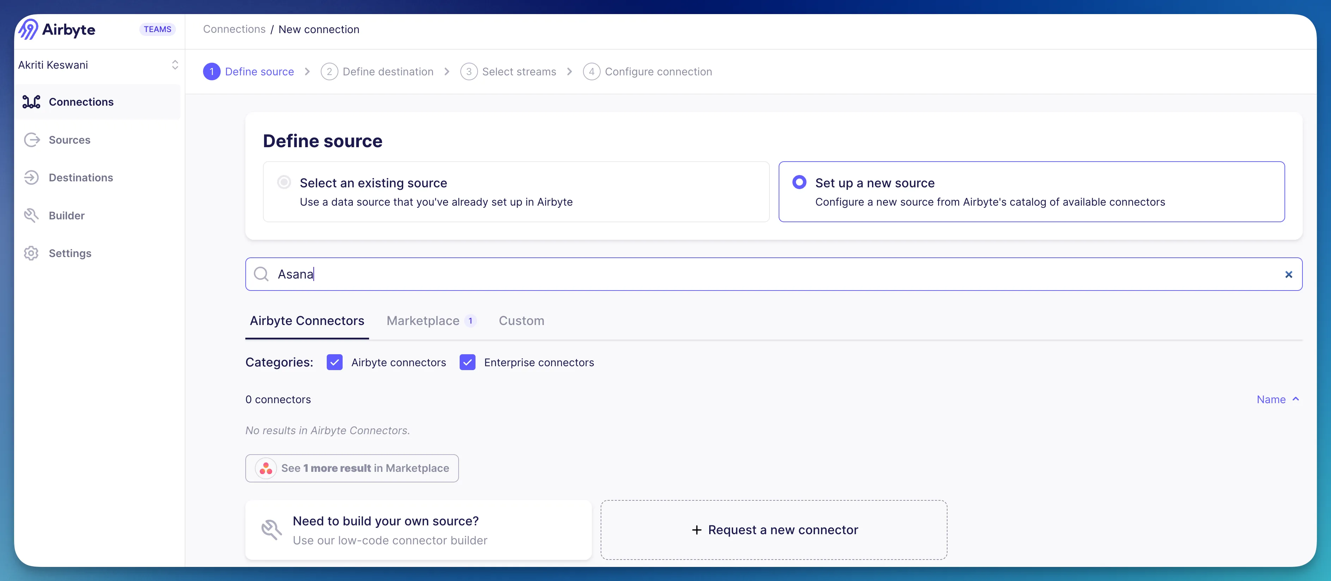Expand the Akriti Keswani workspace switcher
The width and height of the screenshot is (1331, 581).
(x=174, y=65)
